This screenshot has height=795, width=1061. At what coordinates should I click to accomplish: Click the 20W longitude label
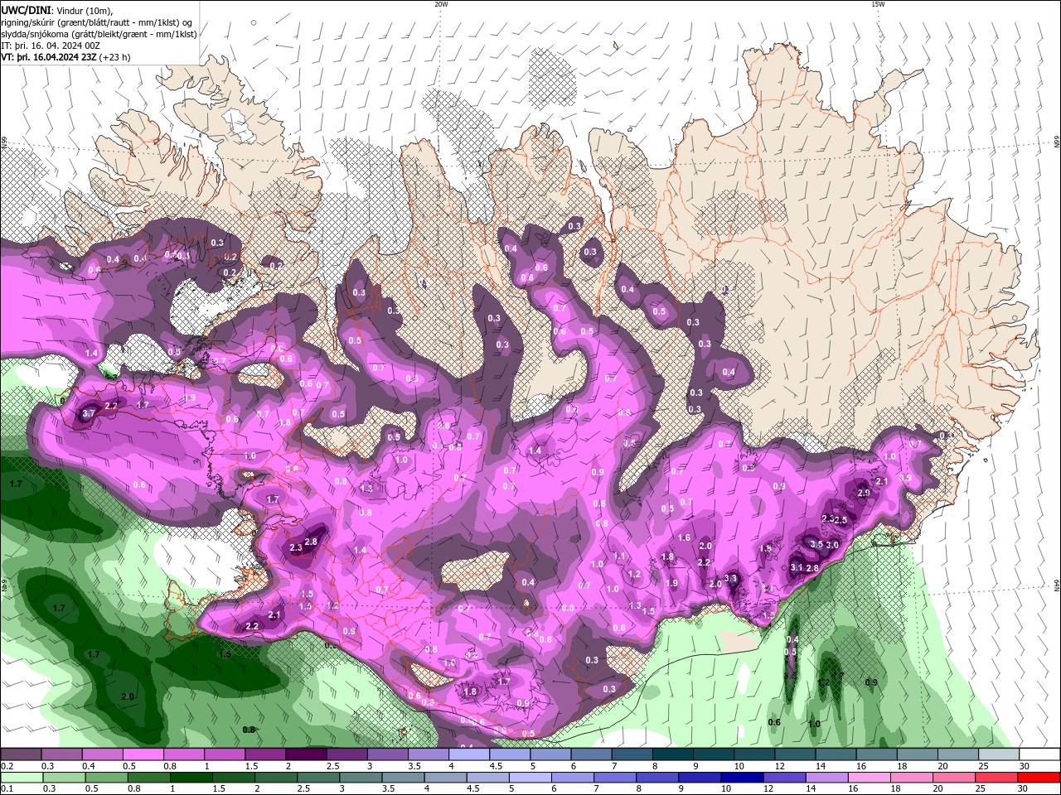(x=441, y=4)
